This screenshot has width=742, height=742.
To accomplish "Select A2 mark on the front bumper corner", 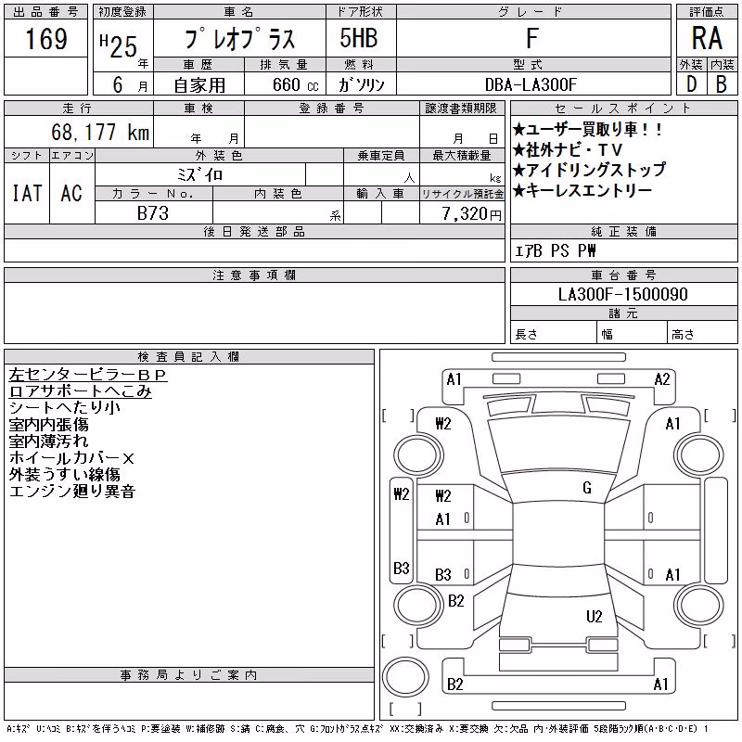I will [x=662, y=379].
